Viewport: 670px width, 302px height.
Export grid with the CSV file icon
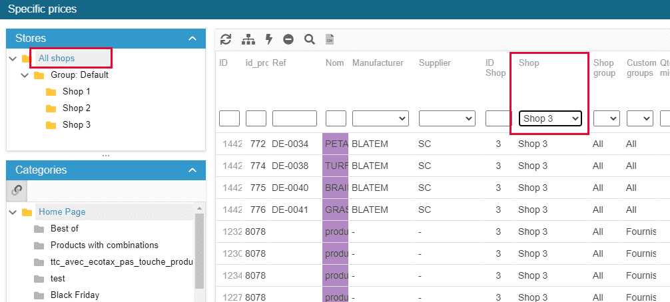click(329, 40)
